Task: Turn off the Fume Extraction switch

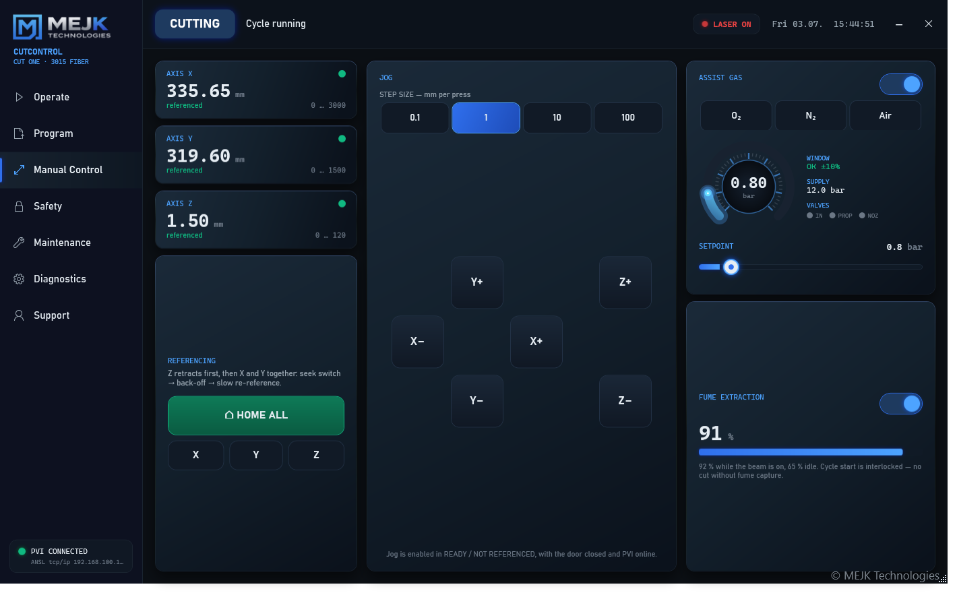Action: click(x=901, y=404)
